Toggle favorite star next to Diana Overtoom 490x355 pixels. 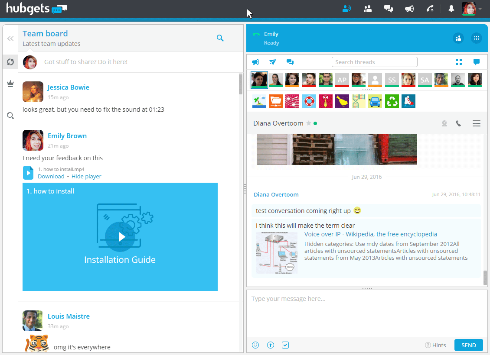pos(309,123)
